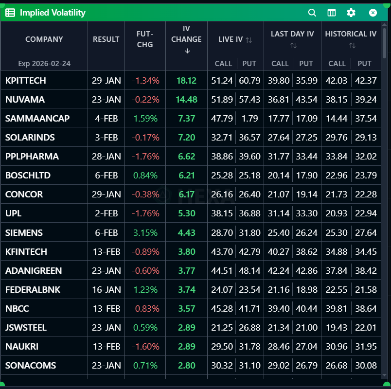Open the search icon in header
This screenshot has height=389, width=391.
312,13
